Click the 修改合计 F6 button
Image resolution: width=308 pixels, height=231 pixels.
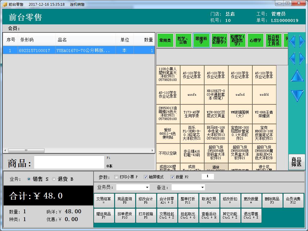[x=146, y=201]
